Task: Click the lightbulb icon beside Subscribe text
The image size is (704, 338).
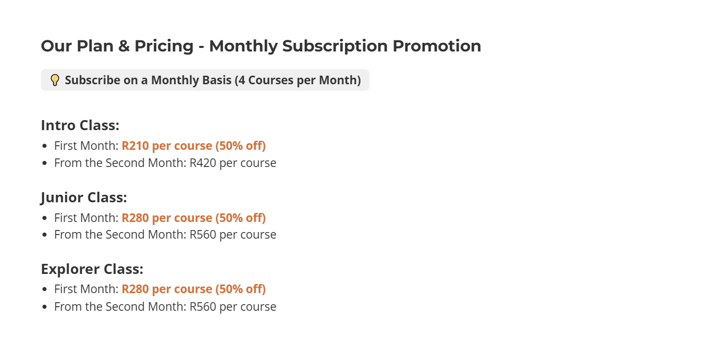Action: coord(55,80)
